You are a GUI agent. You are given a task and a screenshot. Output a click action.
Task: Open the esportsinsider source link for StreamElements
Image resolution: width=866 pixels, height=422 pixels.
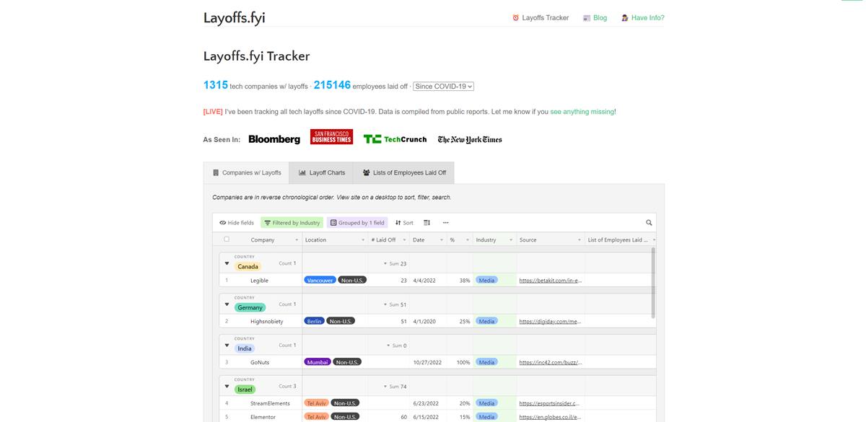pyautogui.click(x=549, y=403)
